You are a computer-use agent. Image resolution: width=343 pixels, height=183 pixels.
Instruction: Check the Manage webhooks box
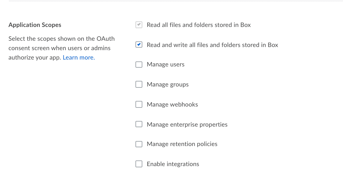click(x=139, y=104)
